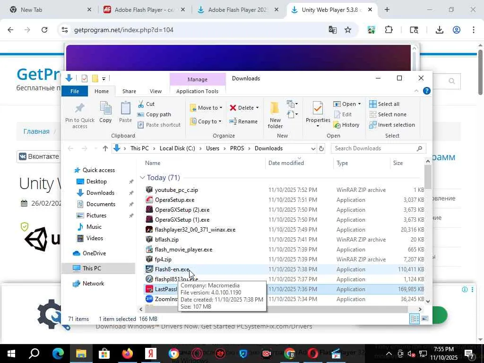This screenshot has height=363, width=484.
Task: Click the Explorer Help question mark icon
Action: pyautogui.click(x=427, y=91)
